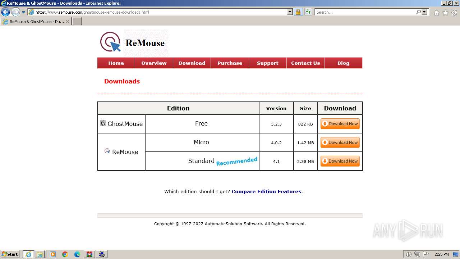Click the ReMouse row label in table
460x259 pixels.
tap(125, 152)
